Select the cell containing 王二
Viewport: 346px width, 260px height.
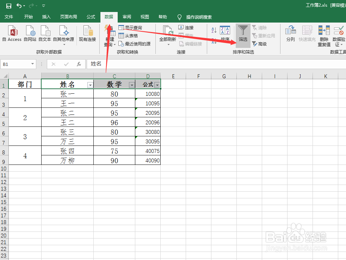(x=68, y=122)
